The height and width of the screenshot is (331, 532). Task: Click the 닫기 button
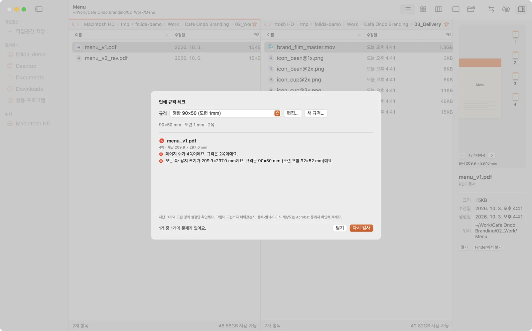pyautogui.click(x=340, y=228)
